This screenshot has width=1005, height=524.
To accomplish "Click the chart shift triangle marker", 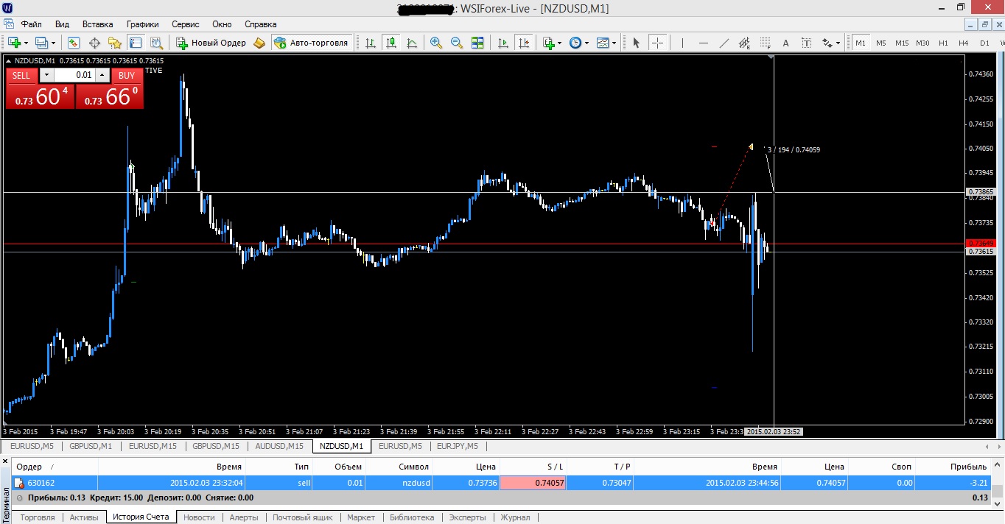I will click(771, 57).
